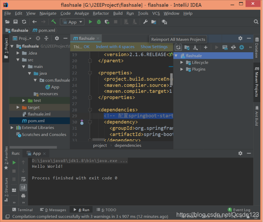Open Settings using the wrench icon
263x222 pixels.
pyautogui.click(x=146, y=22)
